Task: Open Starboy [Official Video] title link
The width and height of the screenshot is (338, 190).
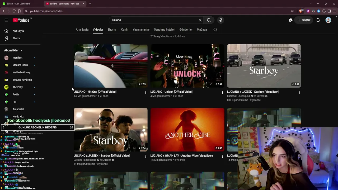Action: 102,156
